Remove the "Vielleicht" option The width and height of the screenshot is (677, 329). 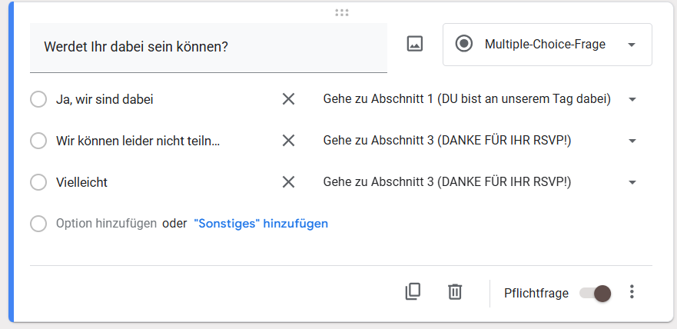point(288,182)
